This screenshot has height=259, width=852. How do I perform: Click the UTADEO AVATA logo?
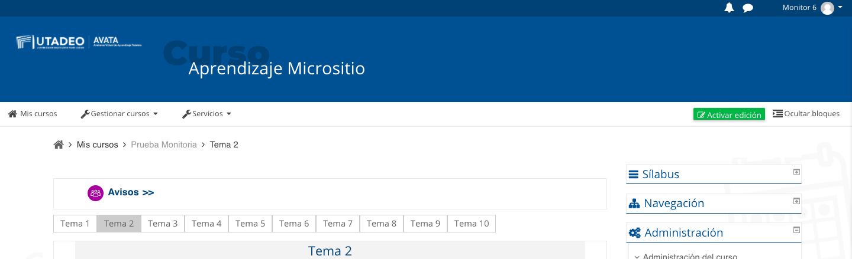(79, 42)
